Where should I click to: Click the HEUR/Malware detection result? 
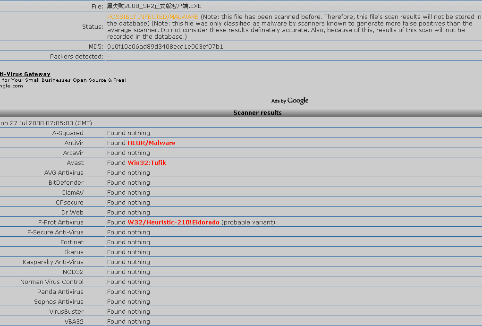tap(151, 143)
